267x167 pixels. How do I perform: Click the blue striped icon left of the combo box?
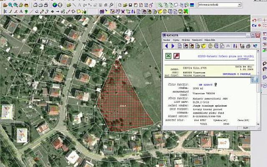192,5
